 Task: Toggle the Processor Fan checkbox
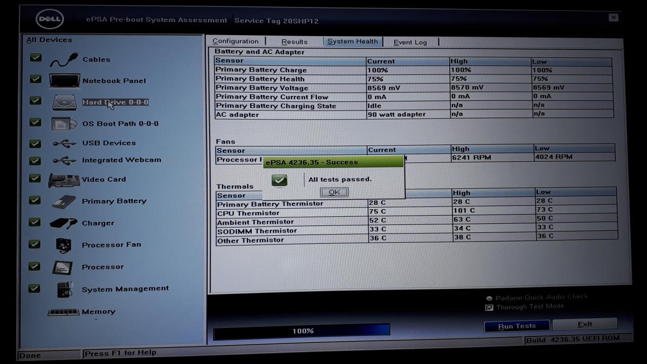pyautogui.click(x=35, y=244)
